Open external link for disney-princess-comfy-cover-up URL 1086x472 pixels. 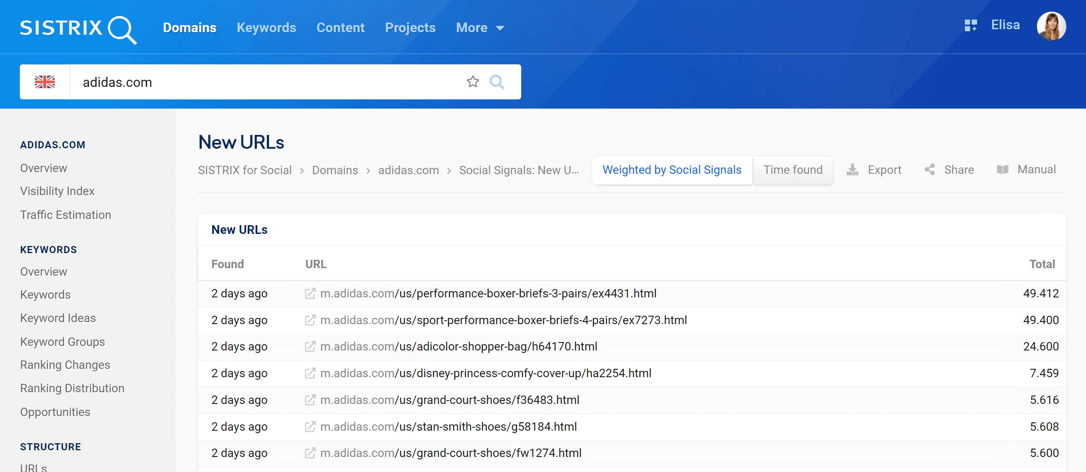pyautogui.click(x=310, y=373)
